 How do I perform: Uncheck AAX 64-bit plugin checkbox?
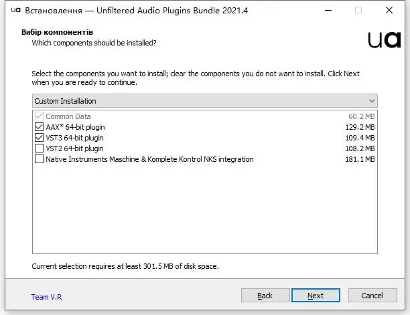point(40,127)
